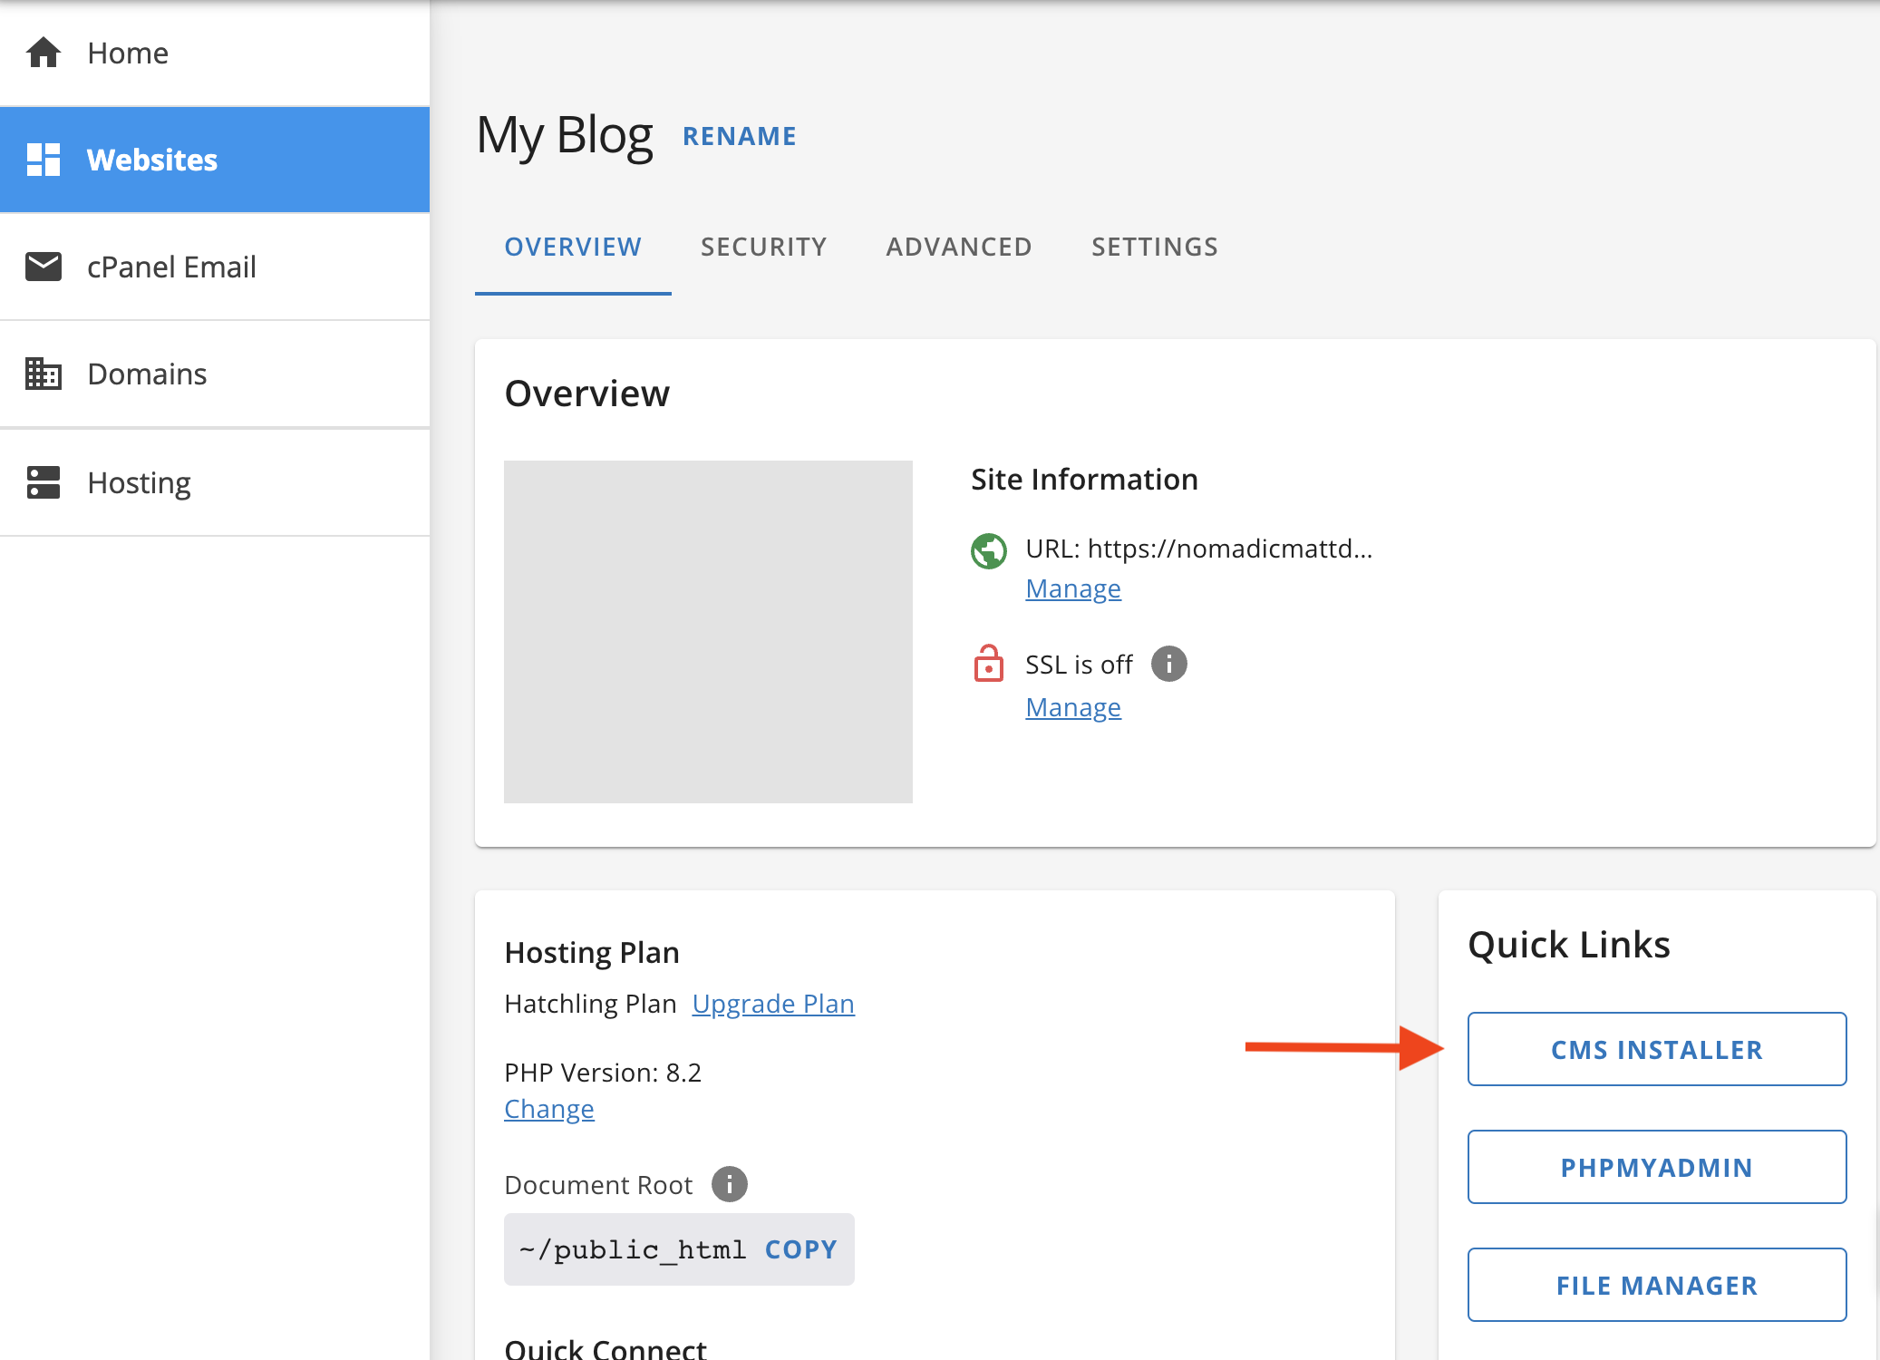
Task: Click the green globe icon beside the URL
Action: [x=988, y=550]
